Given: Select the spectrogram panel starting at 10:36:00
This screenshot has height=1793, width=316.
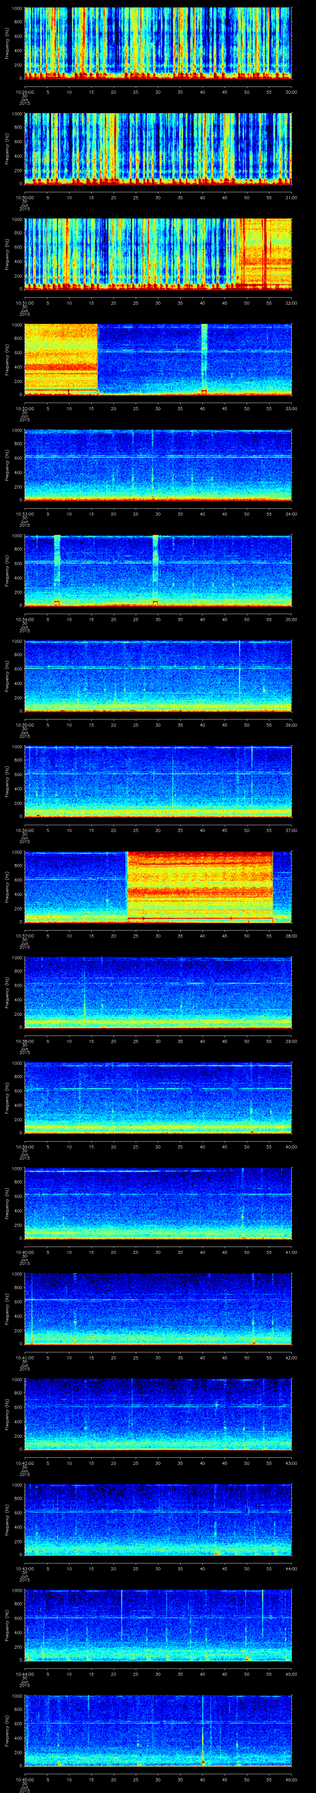Looking at the screenshot, I should point(158,782).
